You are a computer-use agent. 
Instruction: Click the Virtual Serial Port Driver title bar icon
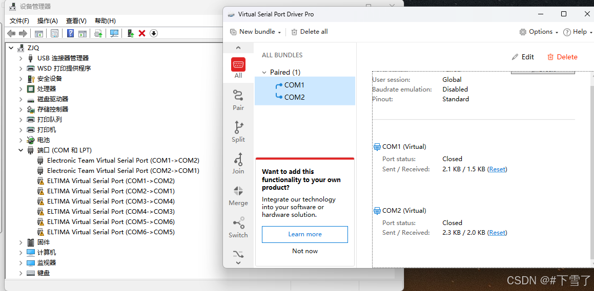point(231,14)
